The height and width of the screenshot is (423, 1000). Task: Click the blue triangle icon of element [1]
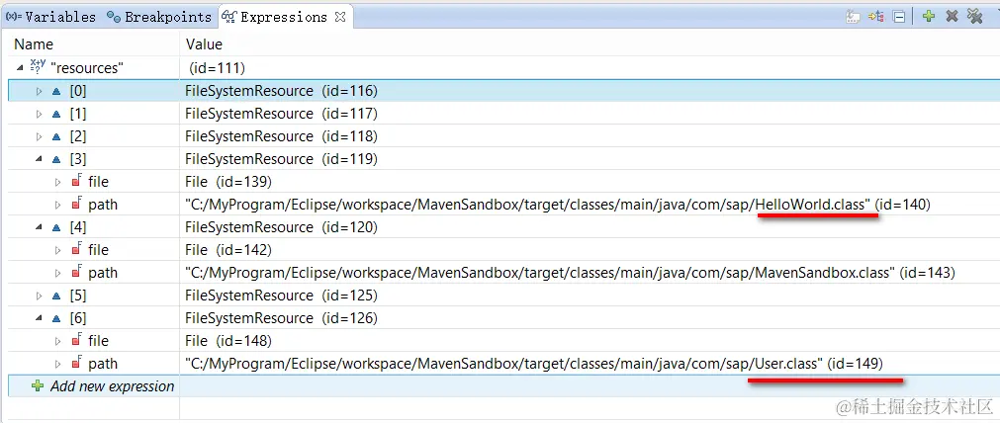click(56, 114)
